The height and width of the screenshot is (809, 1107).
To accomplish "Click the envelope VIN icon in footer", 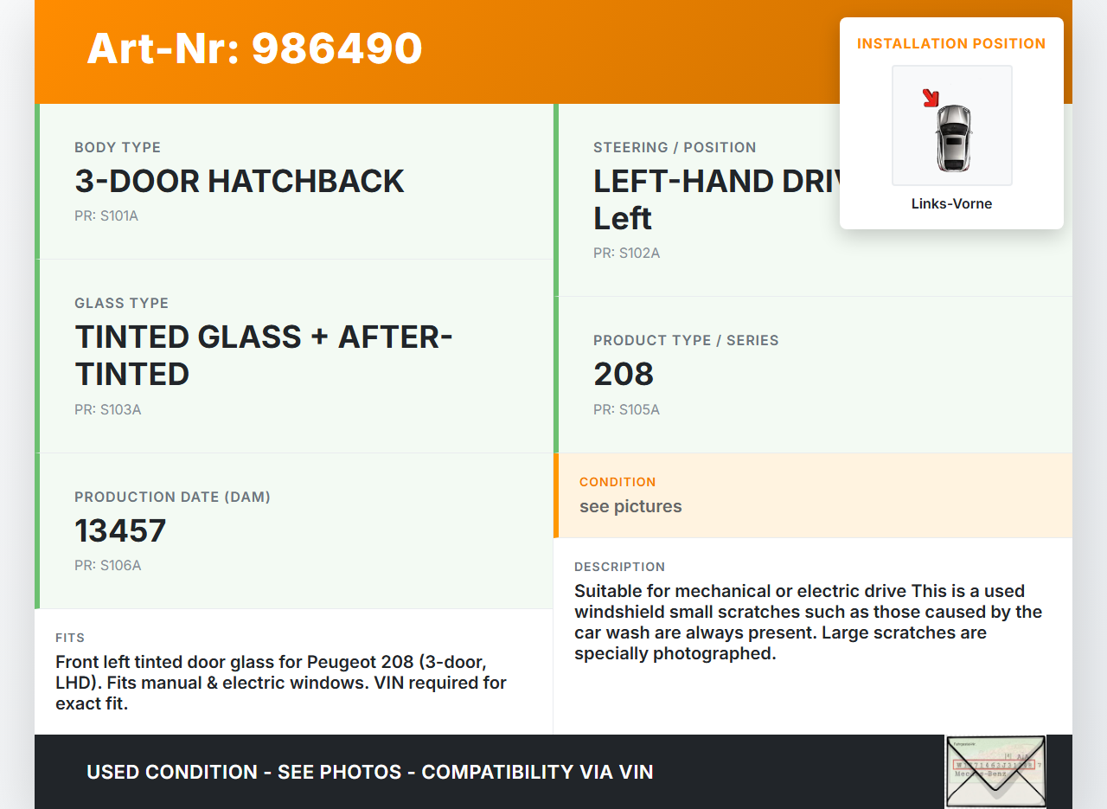I will 995,770.
